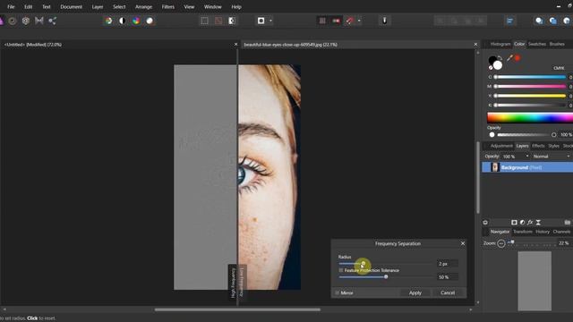Select the color picker eyedropper
This screenshot has height=322, width=573.
point(509,57)
